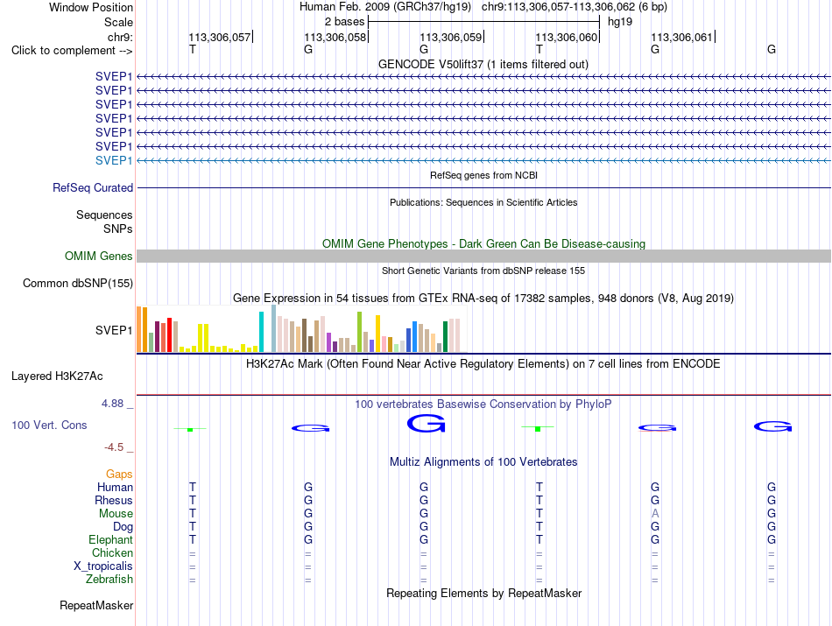Click the largest blue G conservation logo
Viewport: 832px width, 626px height.
(x=427, y=424)
